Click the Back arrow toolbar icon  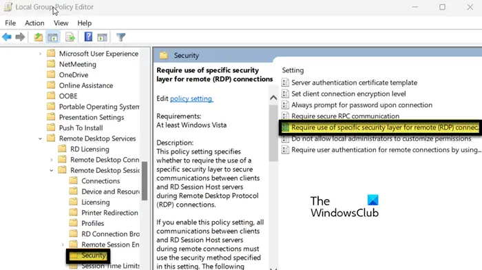tap(7, 37)
